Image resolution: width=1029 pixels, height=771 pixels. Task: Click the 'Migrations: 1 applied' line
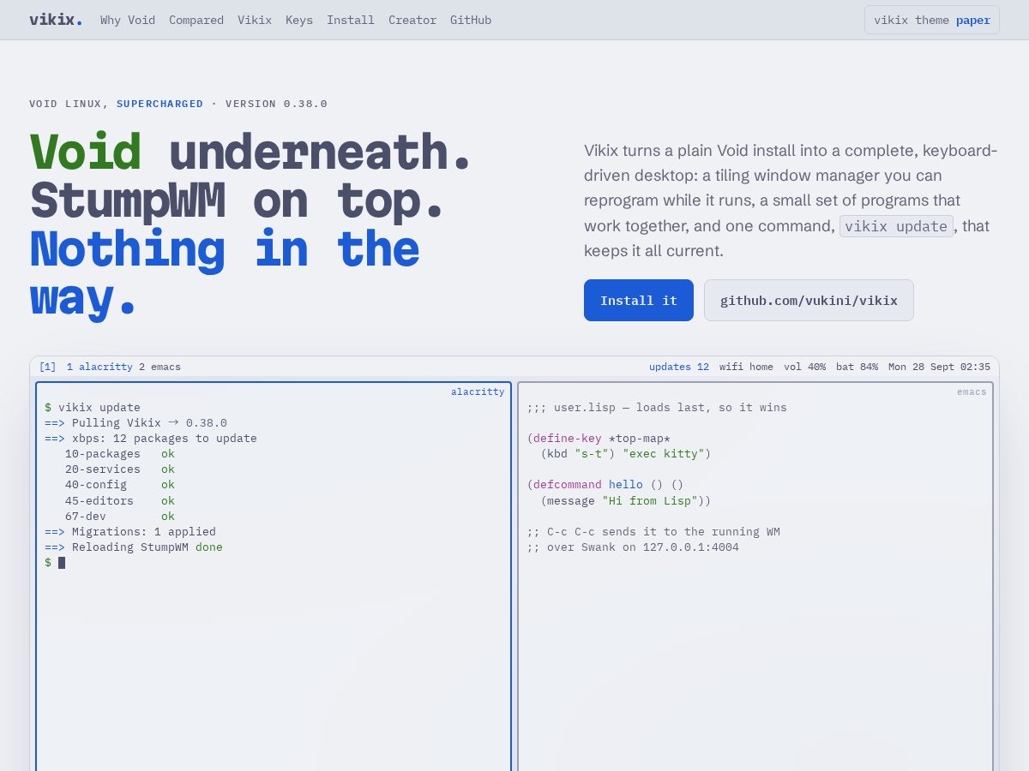click(x=130, y=532)
